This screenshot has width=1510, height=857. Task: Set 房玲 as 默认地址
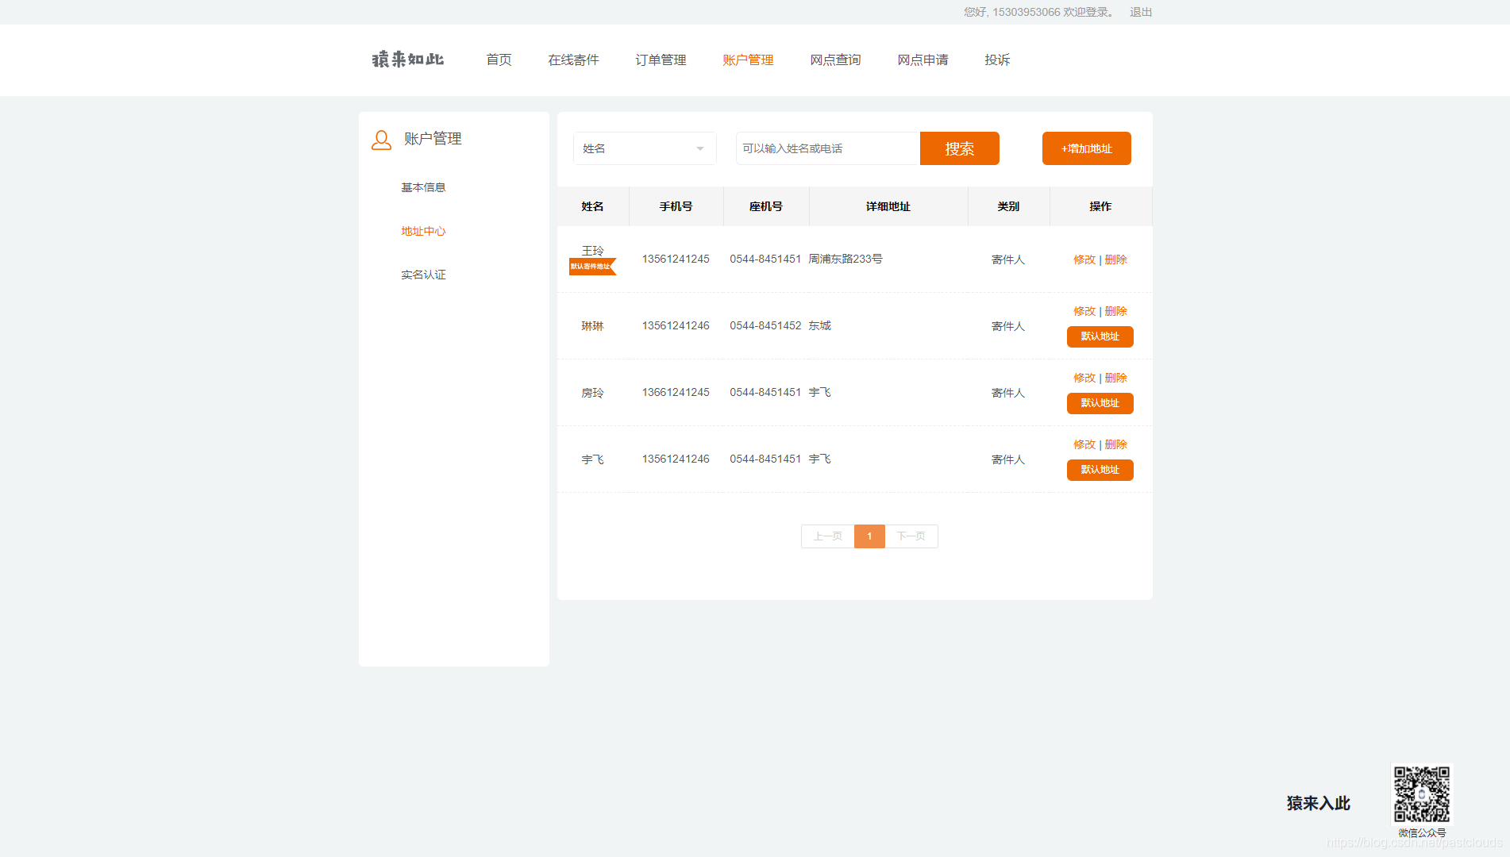pyautogui.click(x=1100, y=403)
